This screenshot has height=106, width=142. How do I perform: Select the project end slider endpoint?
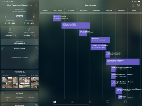point(34,16)
